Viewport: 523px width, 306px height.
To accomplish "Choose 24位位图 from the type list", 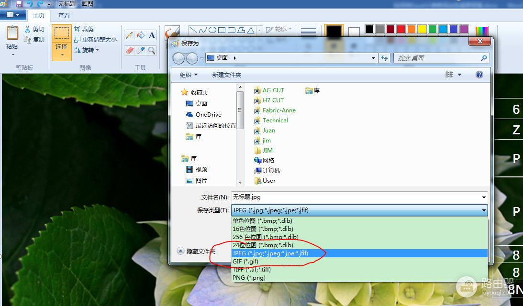I will coord(359,245).
